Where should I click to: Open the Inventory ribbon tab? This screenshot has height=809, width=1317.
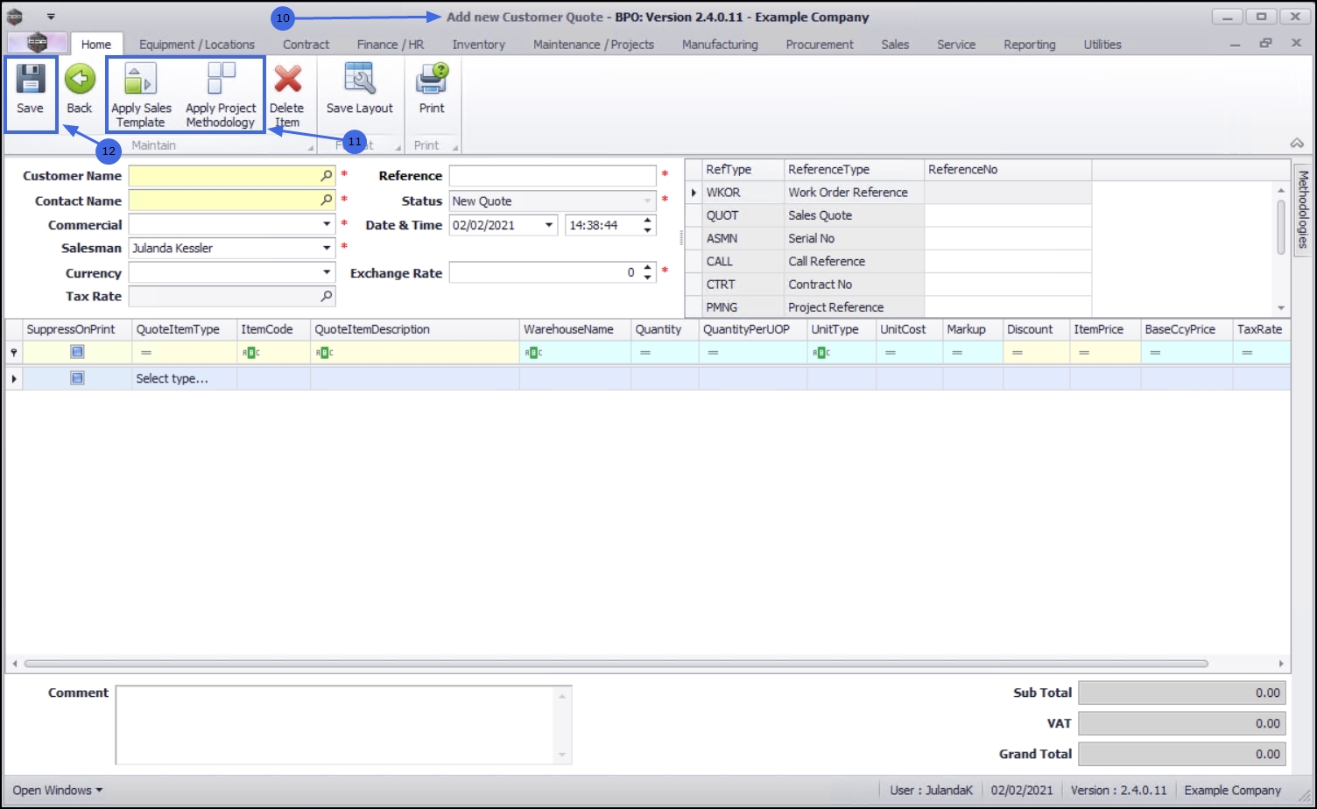[478, 45]
